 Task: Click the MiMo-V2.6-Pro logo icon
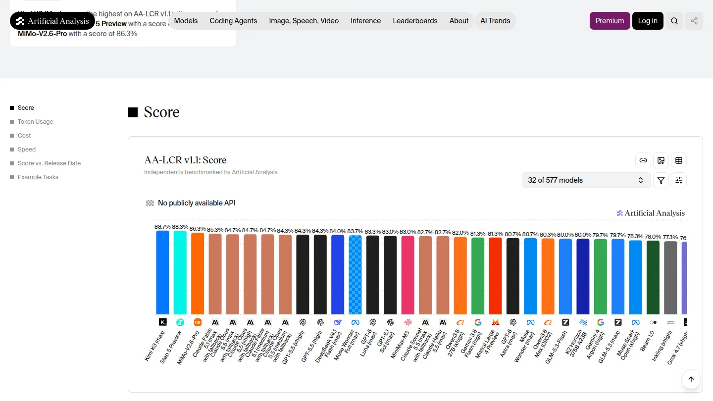(198, 322)
